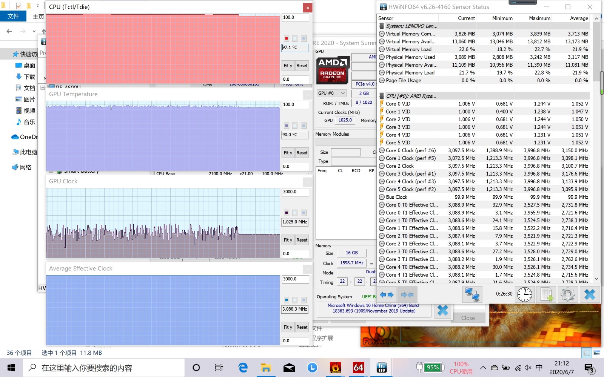The width and height of the screenshot is (604, 377).
Task: Click Fit y in GPU Temperature graph
Action: tap(288, 153)
